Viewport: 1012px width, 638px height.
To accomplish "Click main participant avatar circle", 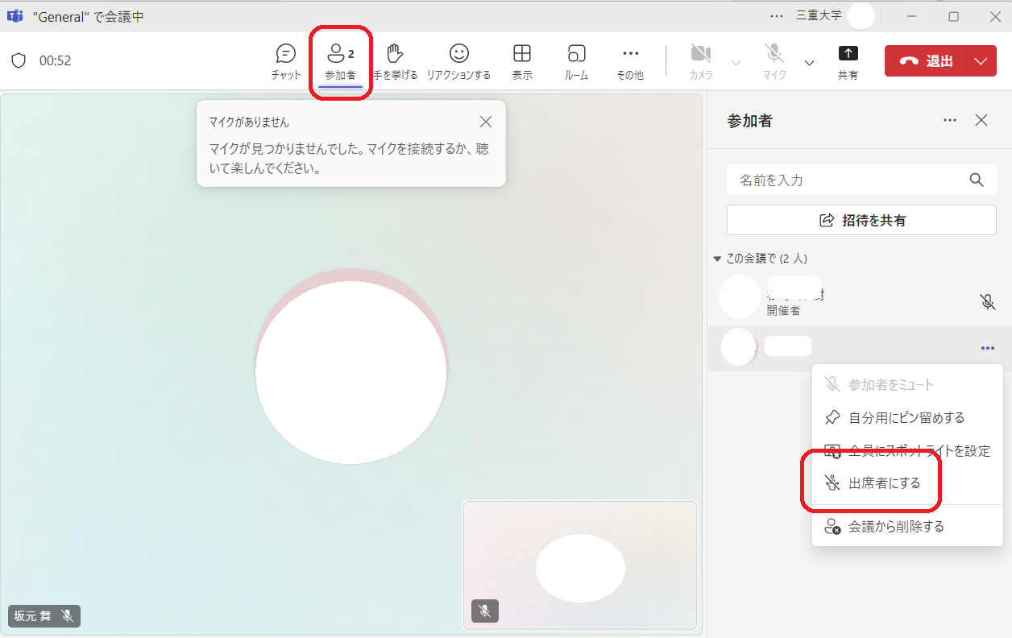I will pyautogui.click(x=351, y=367).
